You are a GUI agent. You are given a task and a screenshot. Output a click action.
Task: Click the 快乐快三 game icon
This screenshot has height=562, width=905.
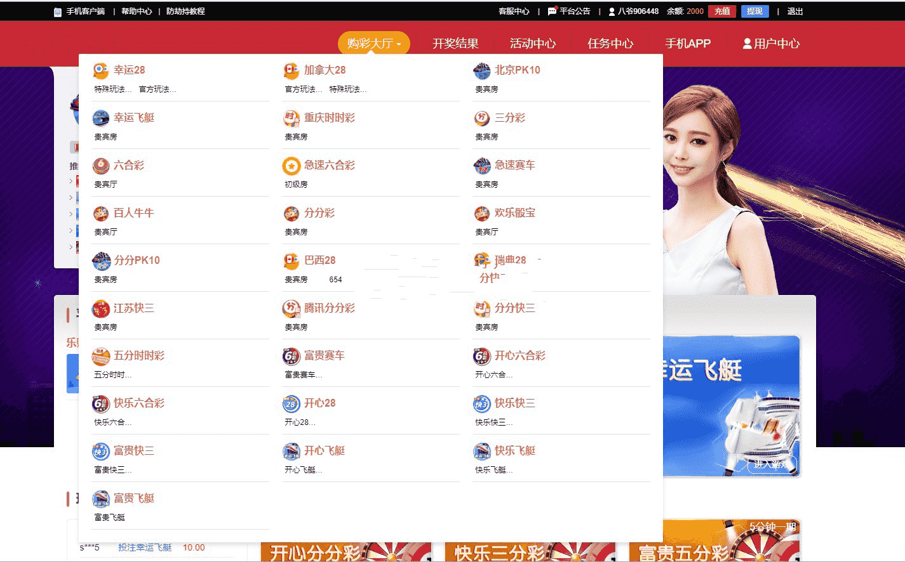(x=481, y=403)
